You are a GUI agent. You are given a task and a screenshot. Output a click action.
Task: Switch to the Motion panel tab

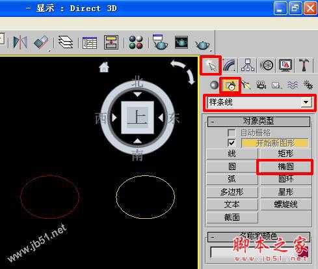(266, 65)
